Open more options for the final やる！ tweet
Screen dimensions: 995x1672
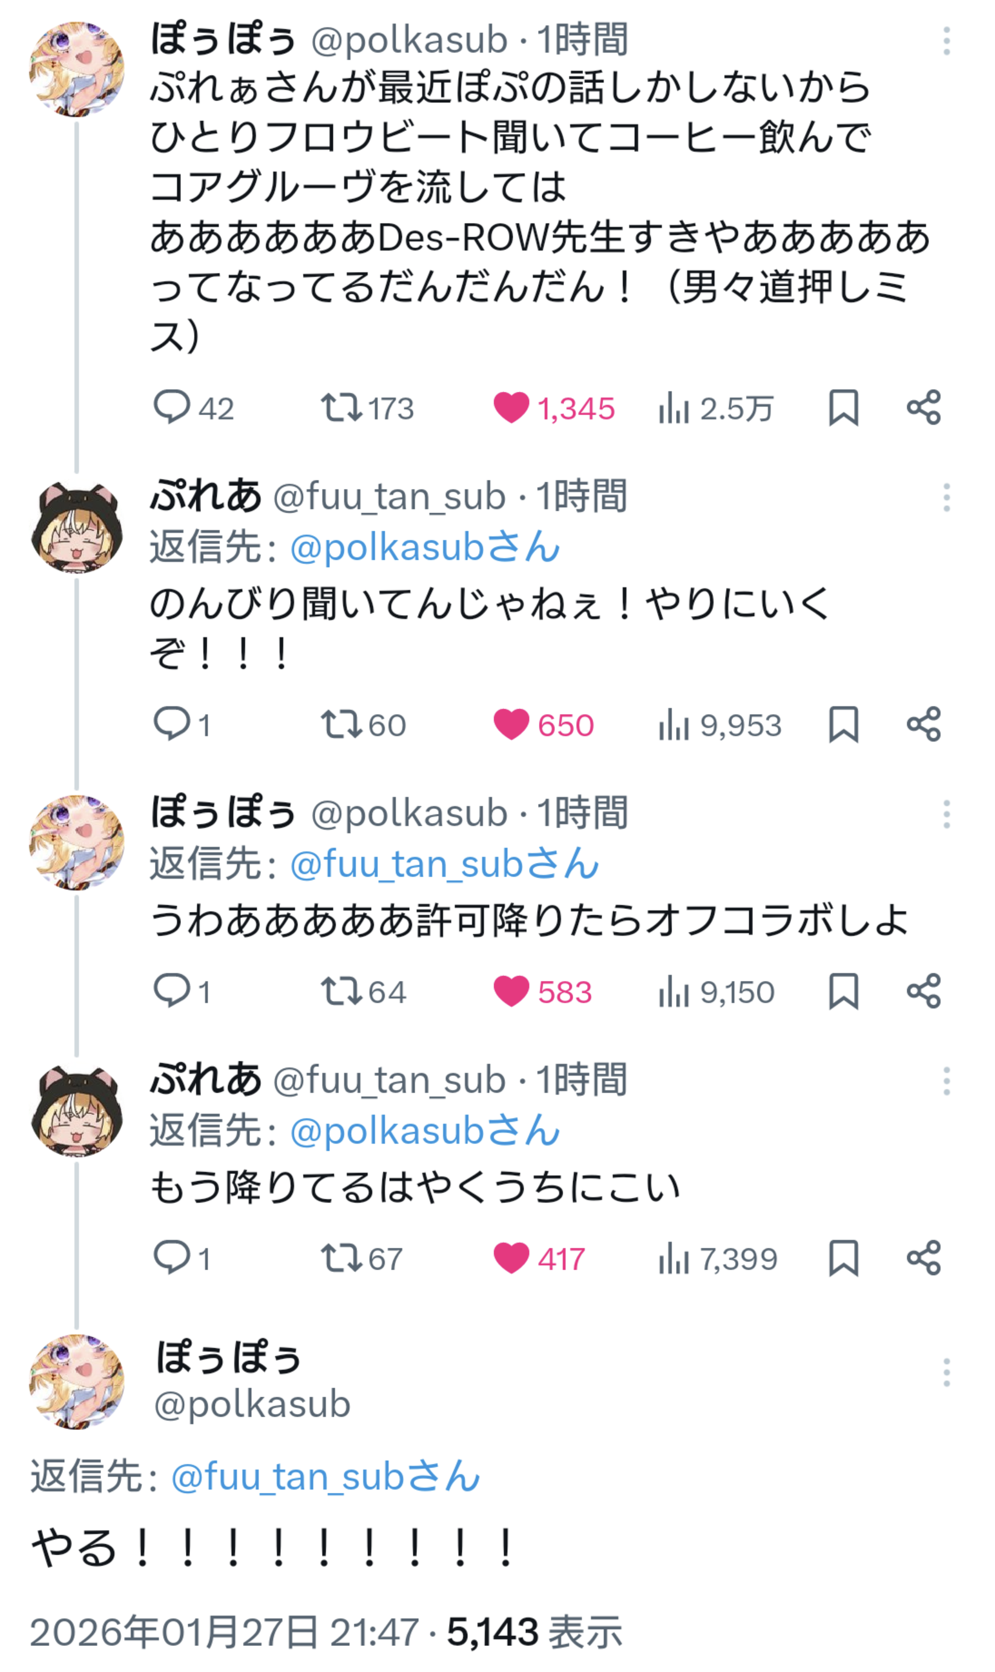pos(946,1372)
